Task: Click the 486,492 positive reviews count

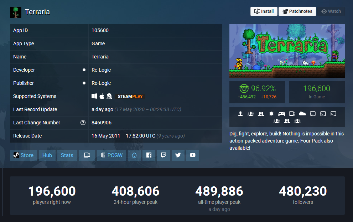Action: click(x=247, y=97)
